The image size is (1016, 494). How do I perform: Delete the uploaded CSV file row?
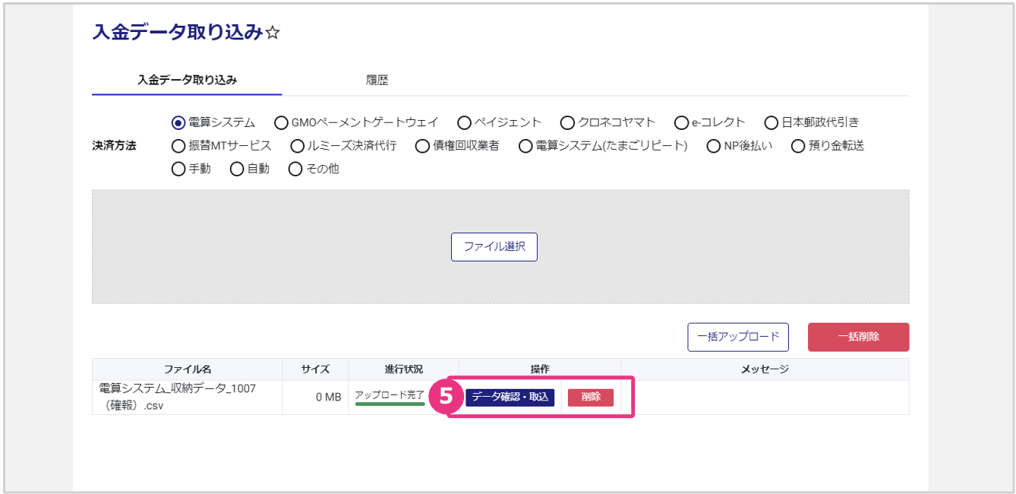(x=591, y=397)
